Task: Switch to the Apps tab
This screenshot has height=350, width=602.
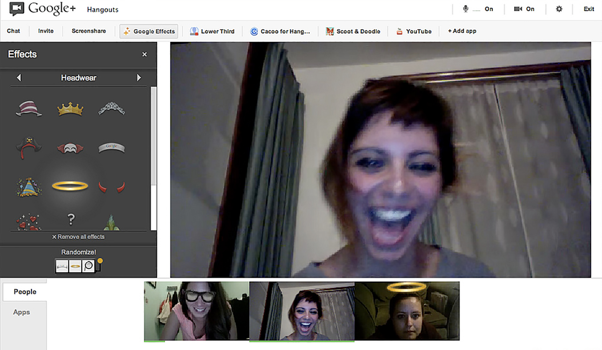Action: pyautogui.click(x=21, y=312)
